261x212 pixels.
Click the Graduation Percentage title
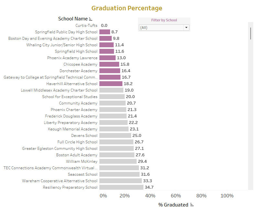[x=127, y=8]
